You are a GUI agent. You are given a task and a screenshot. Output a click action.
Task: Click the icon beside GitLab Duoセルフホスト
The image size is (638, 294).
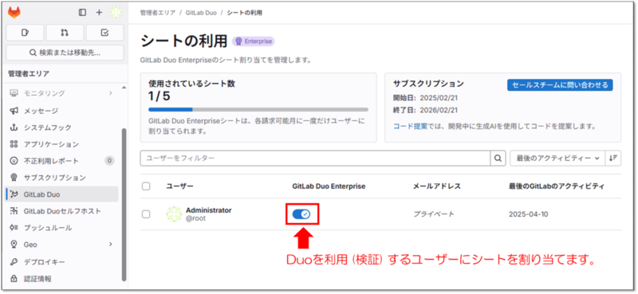(14, 211)
